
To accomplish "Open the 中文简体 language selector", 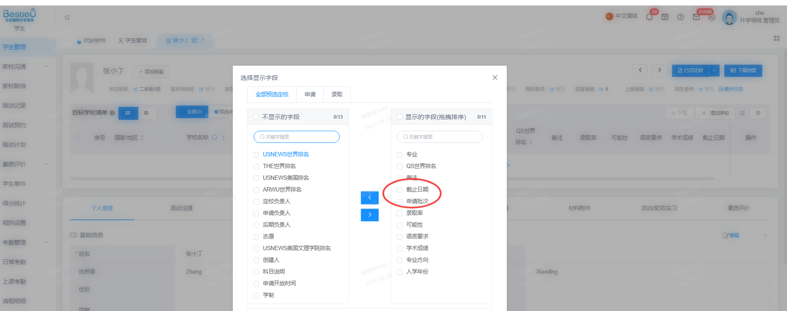I will click(622, 16).
